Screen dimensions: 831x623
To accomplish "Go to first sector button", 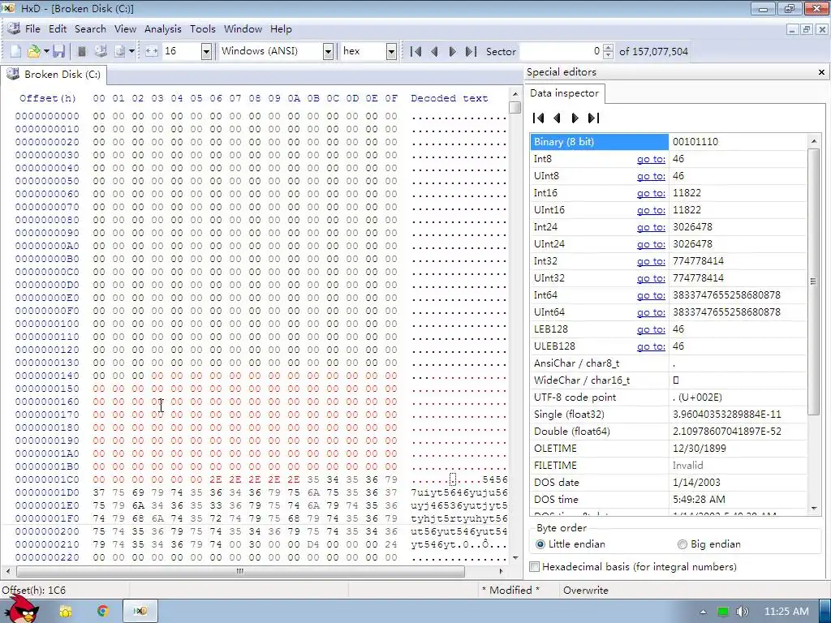I will [x=415, y=51].
